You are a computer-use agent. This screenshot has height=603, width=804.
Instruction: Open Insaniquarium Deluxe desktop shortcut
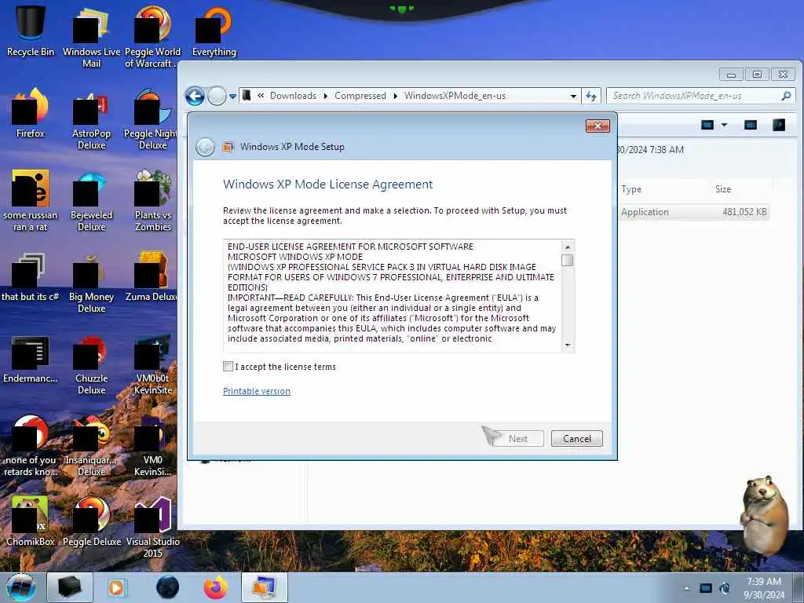91,446
